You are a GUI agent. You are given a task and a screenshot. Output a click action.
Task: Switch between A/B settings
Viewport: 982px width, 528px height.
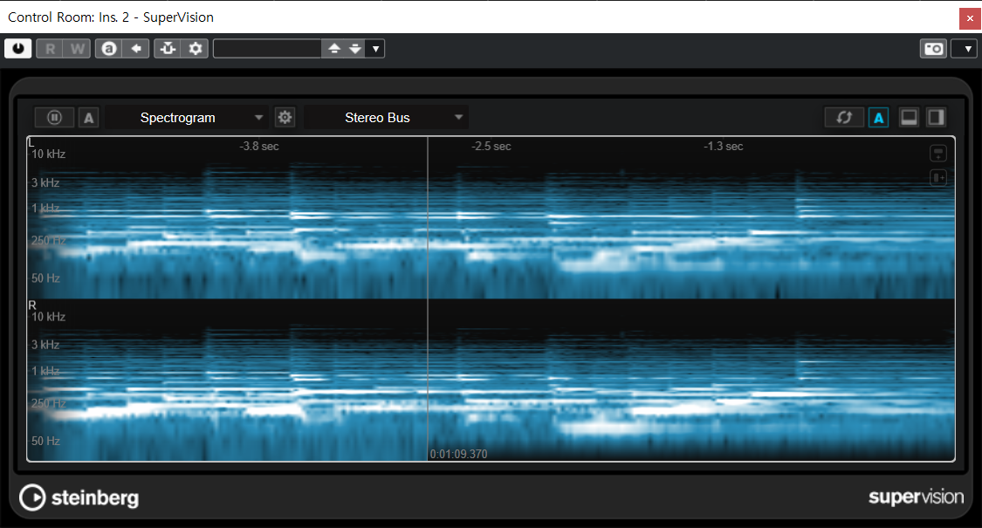pyautogui.click(x=109, y=49)
